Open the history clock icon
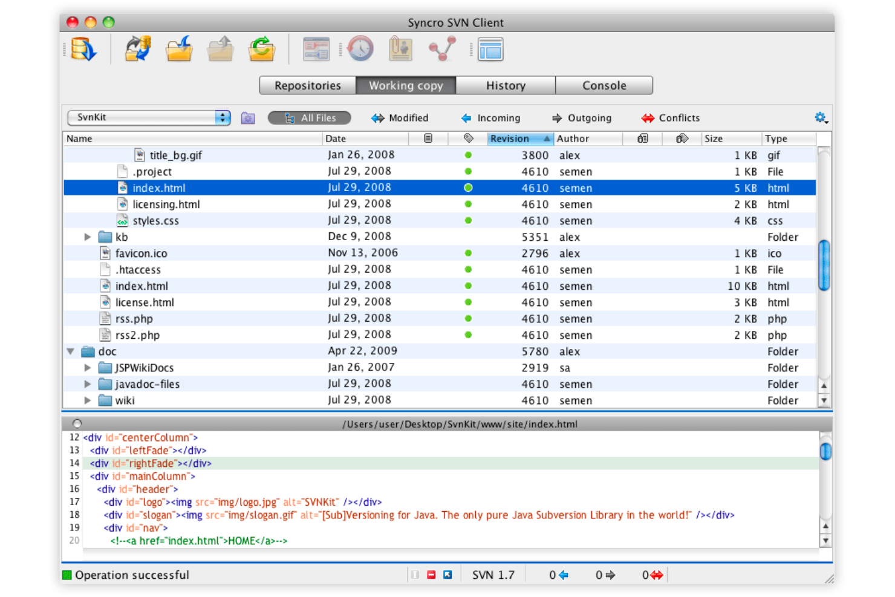 point(360,48)
